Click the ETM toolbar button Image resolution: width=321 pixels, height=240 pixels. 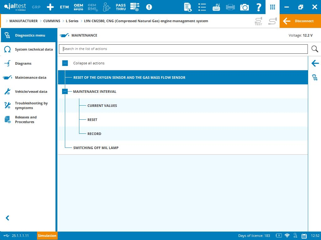click(64, 7)
